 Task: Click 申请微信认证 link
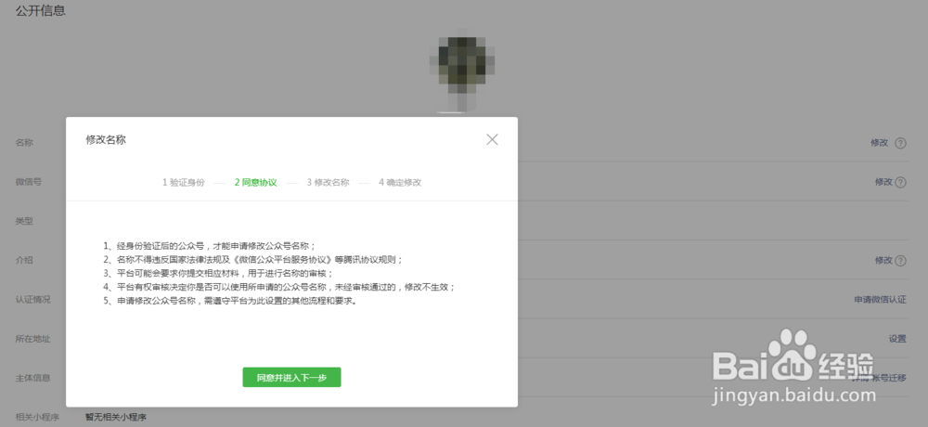coord(880,300)
